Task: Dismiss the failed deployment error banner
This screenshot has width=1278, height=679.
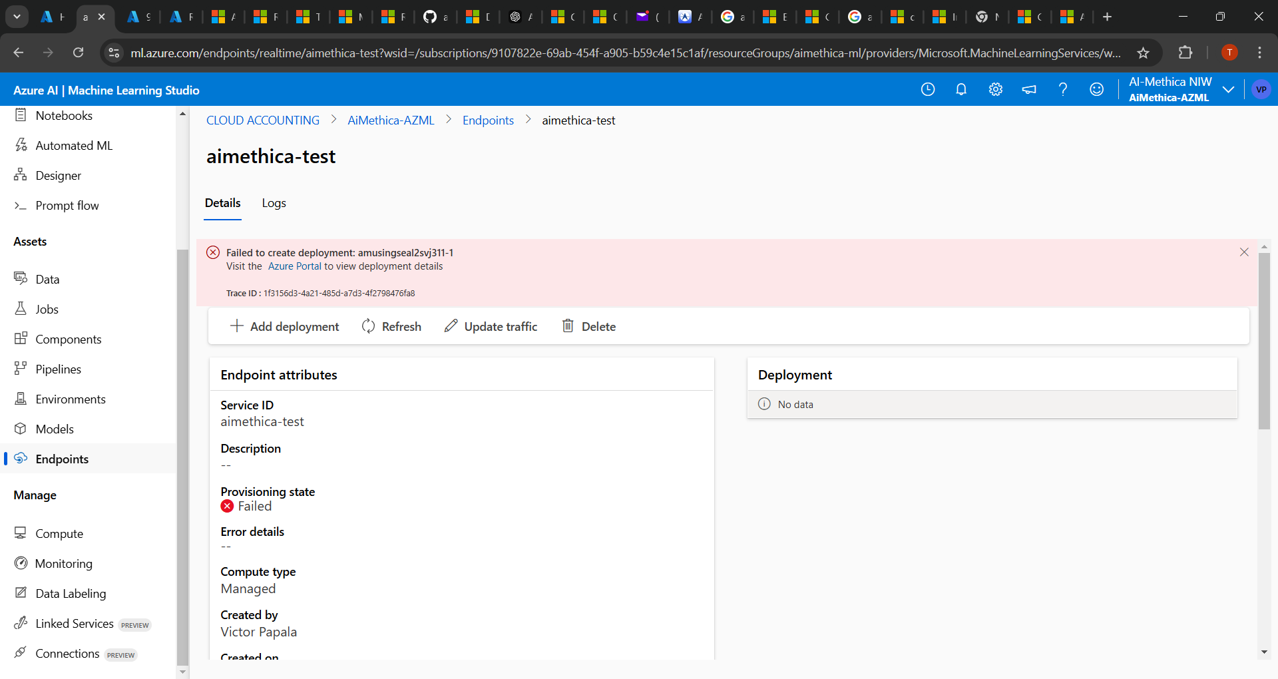Action: 1244,252
